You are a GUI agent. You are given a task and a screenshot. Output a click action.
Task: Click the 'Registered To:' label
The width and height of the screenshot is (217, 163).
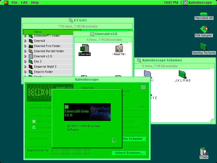point(38,151)
